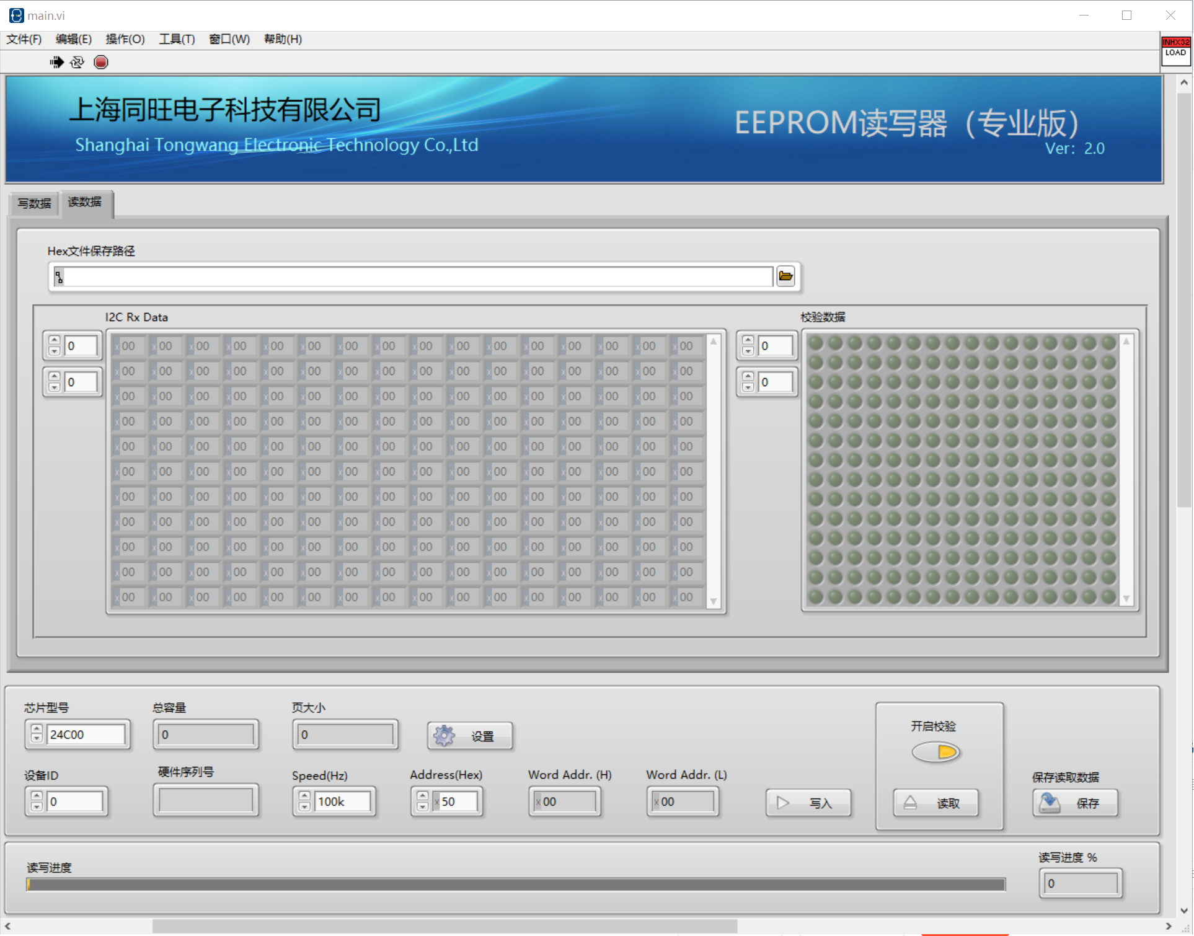Click the INHX32 LOAD icon

[x=1175, y=50]
